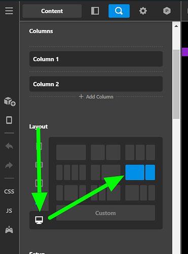
Task: Switch to the Content tab
Action: (x=52, y=11)
